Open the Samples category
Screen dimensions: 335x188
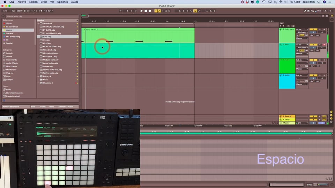pyautogui.click(x=10, y=80)
